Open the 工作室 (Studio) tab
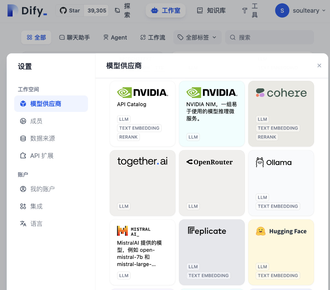 click(166, 10)
